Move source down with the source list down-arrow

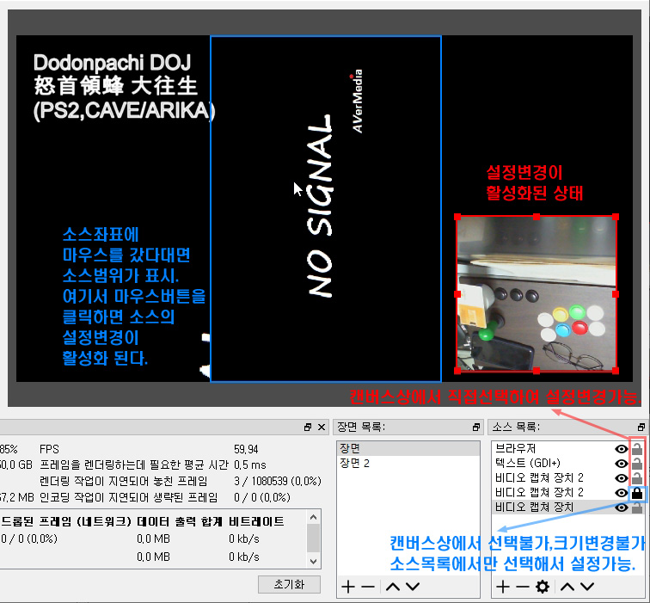(x=587, y=587)
